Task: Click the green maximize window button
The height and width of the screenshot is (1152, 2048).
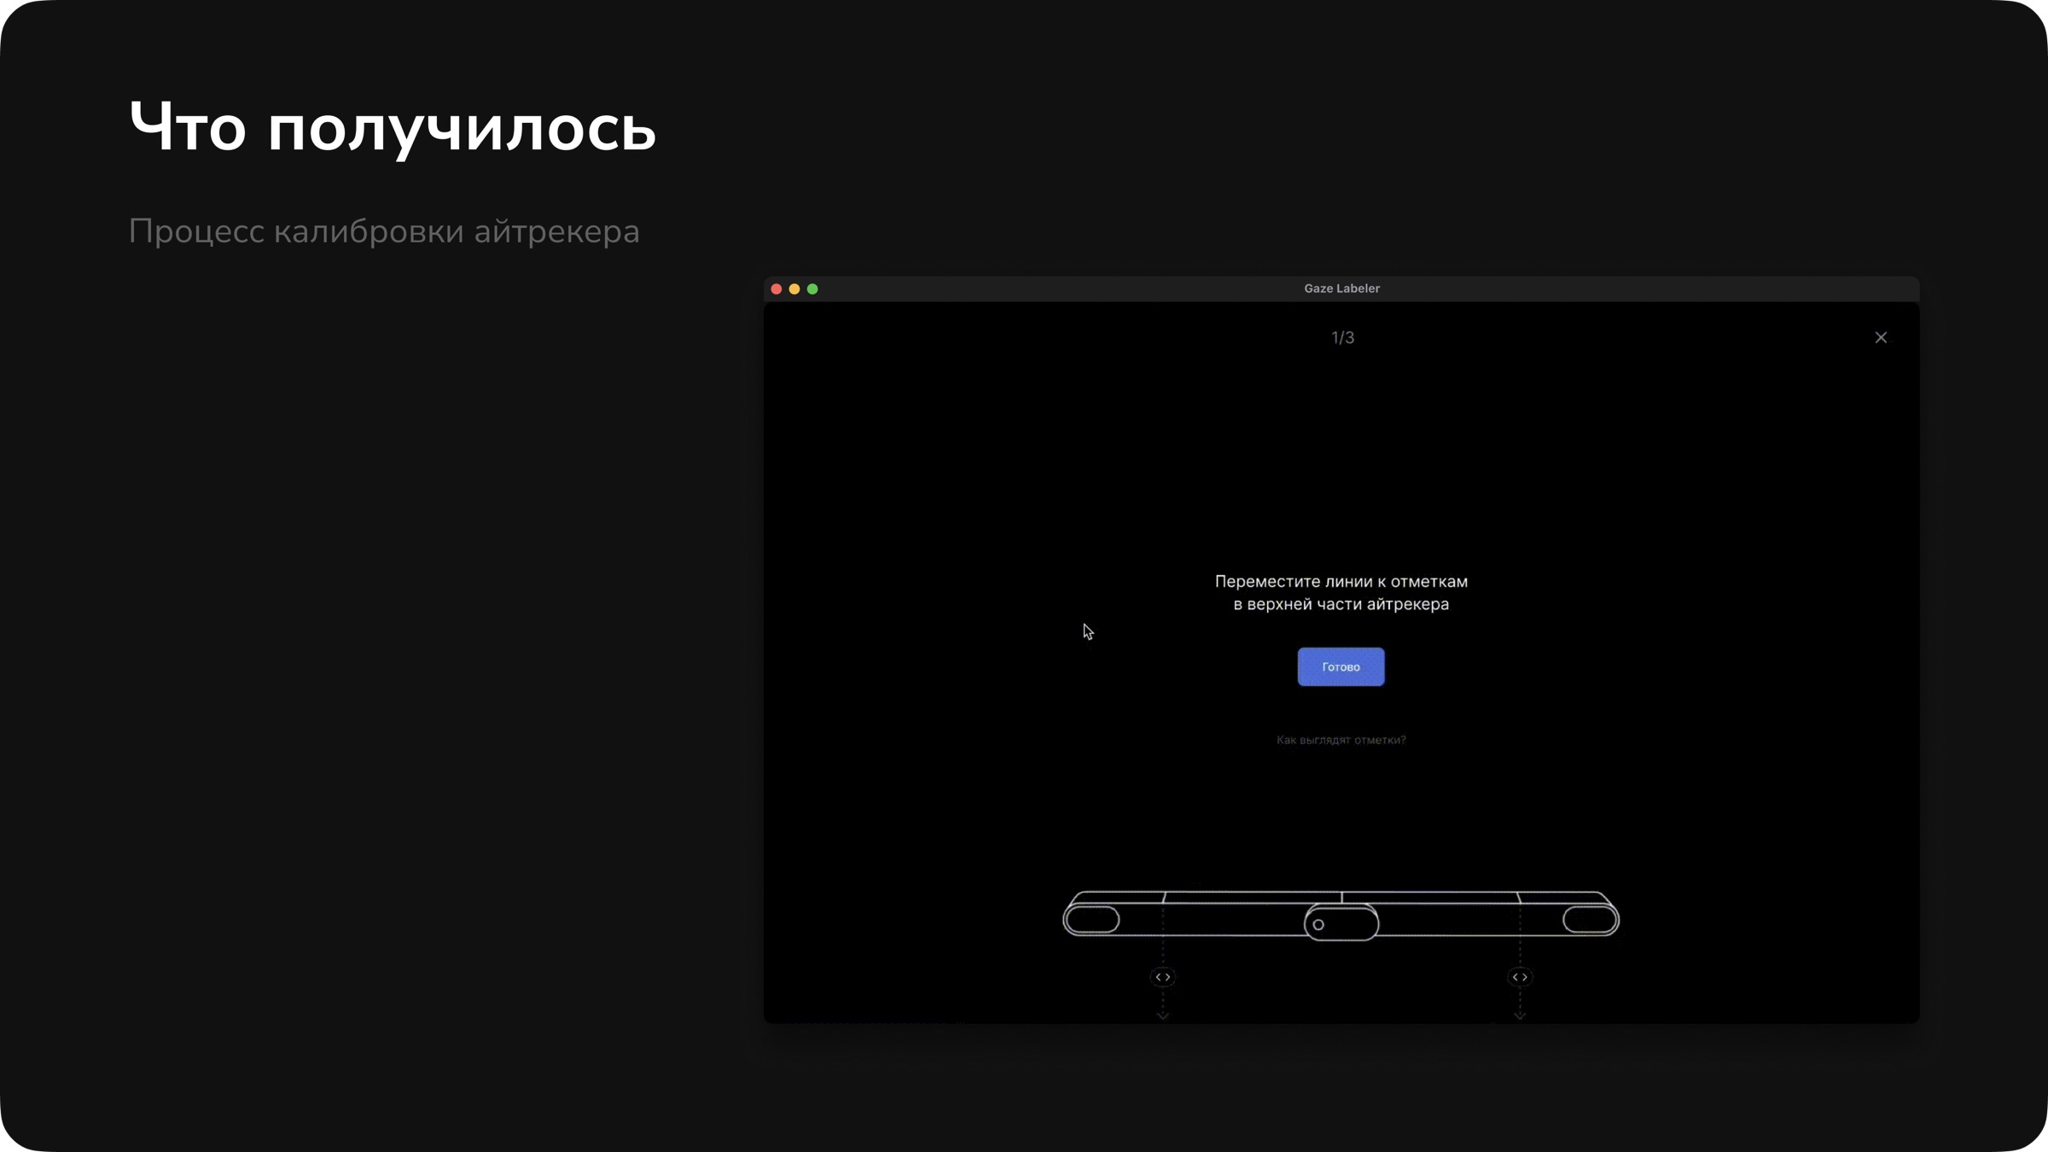Action: [812, 289]
